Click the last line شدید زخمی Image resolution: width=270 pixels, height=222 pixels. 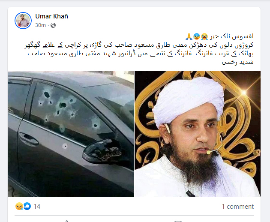(237, 62)
